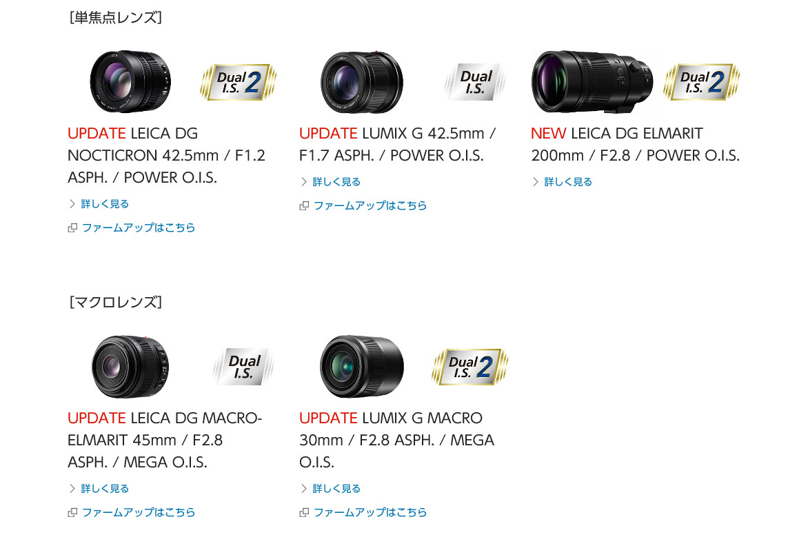Click external-link icon under LUMIX G 42.5mm firmware link
The width and height of the screenshot is (808, 557).
304,205
